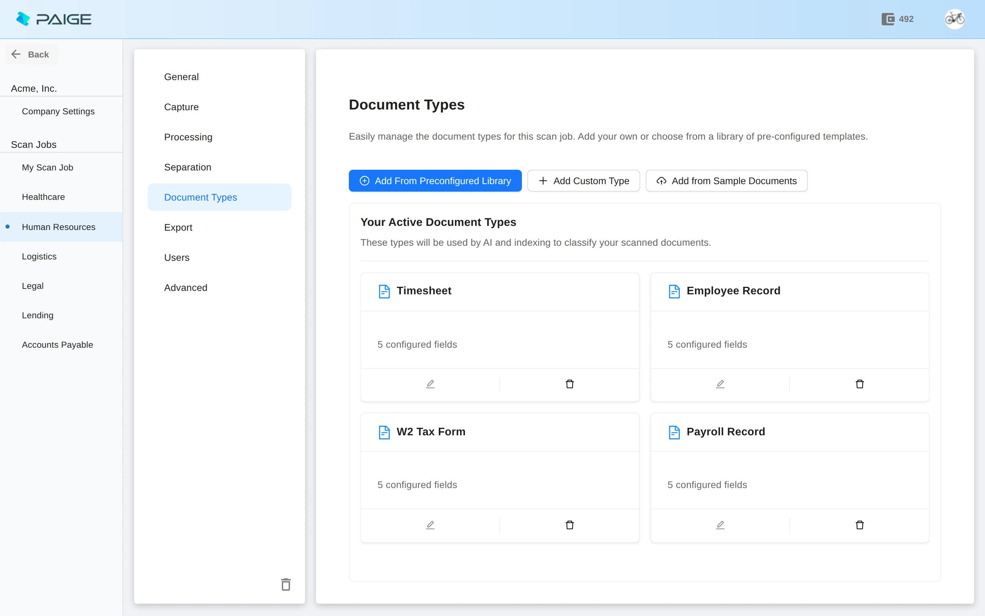The width and height of the screenshot is (985, 616).
Task: Open the Advanced settings section
Action: [219, 287]
